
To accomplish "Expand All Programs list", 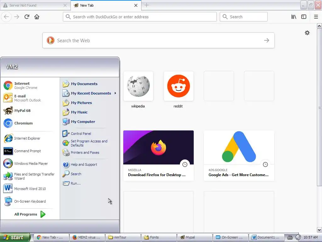I will pos(30,214).
